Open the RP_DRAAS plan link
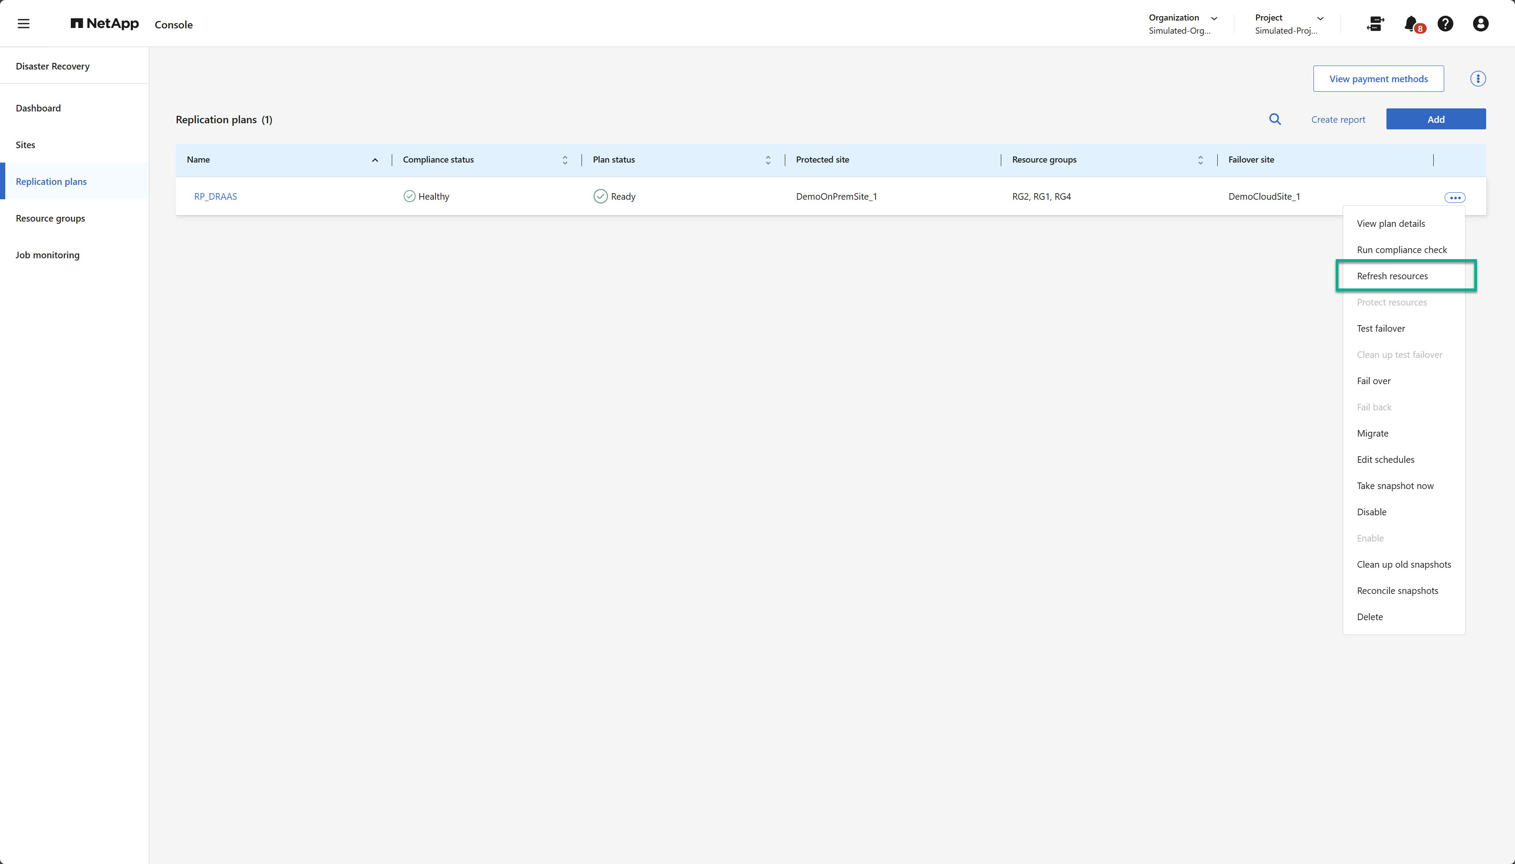The width and height of the screenshot is (1515, 864). (x=216, y=196)
